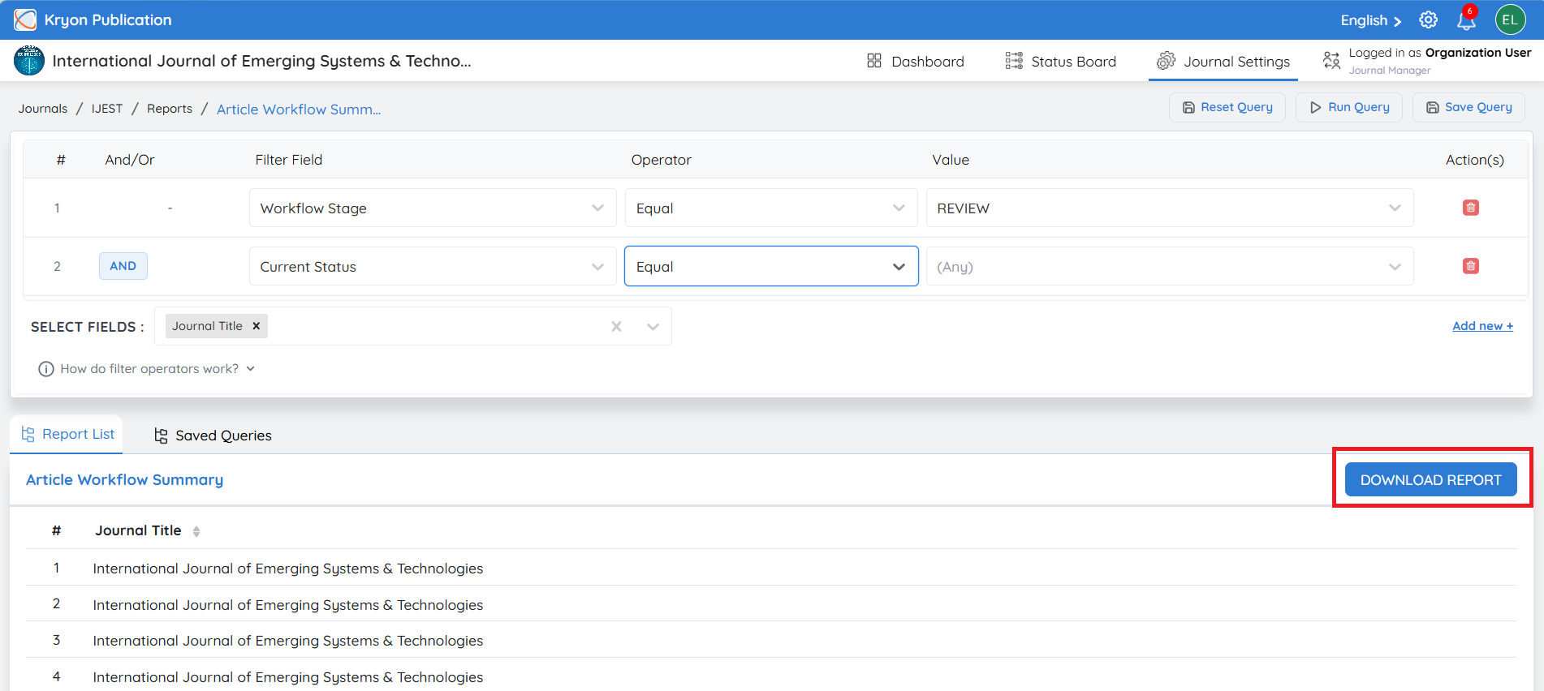Viewport: 1544px width, 691px height.
Task: Click the Add new + link
Action: [x=1482, y=326]
